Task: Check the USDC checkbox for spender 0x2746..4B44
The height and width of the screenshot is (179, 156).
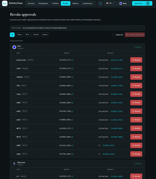Action: pyautogui.click(x=14, y=154)
